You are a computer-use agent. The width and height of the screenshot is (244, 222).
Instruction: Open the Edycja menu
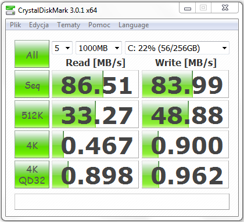(39, 25)
